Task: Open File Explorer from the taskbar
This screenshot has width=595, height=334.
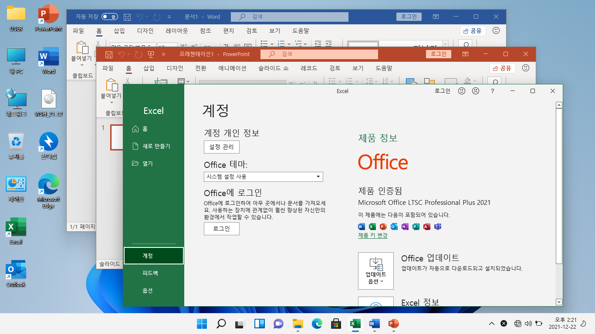Action: [x=297, y=324]
